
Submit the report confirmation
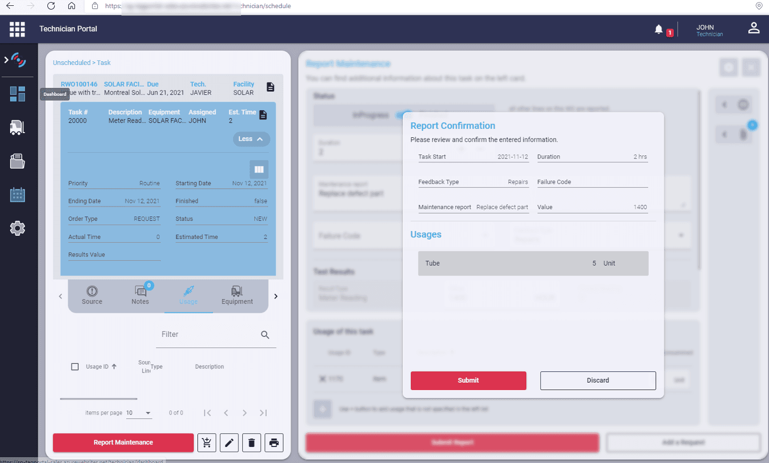(x=468, y=381)
